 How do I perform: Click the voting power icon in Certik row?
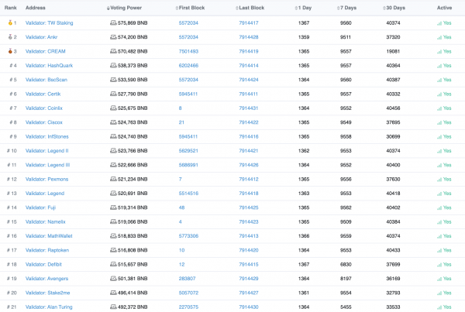(x=113, y=94)
